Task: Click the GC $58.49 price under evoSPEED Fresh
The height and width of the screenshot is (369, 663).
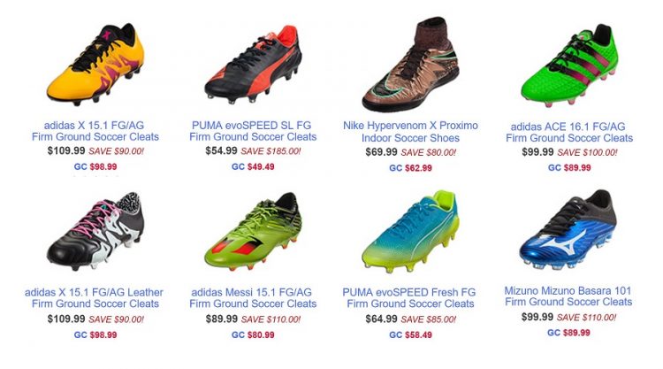Action: tap(410, 334)
